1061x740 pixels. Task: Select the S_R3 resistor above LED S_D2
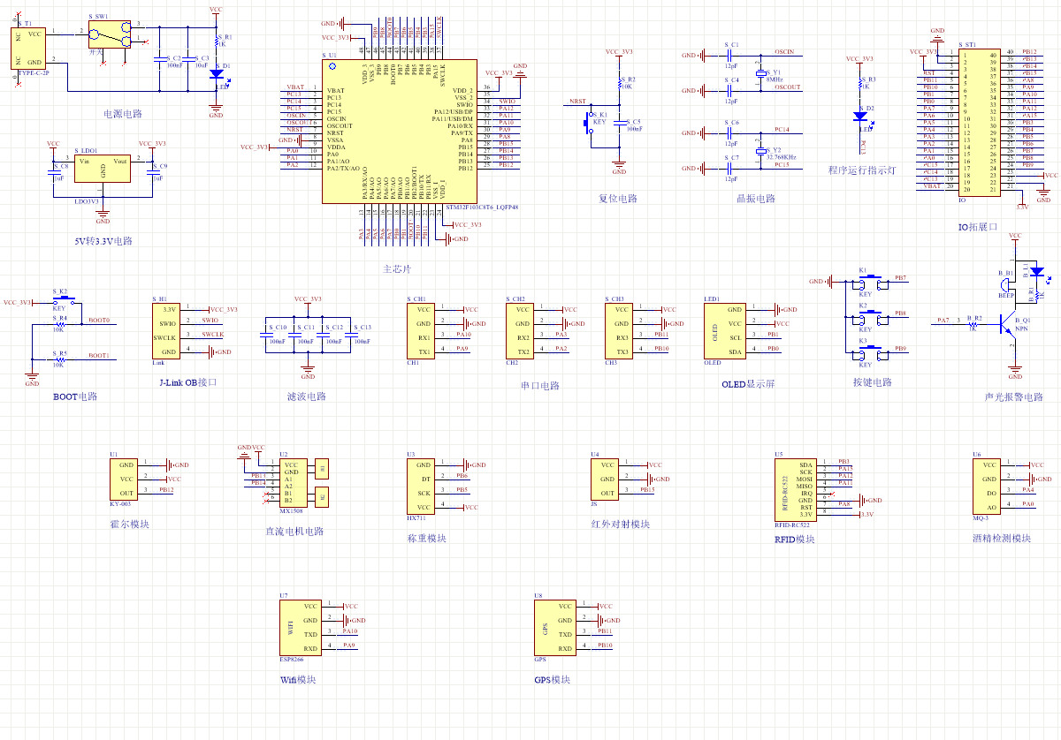click(x=859, y=86)
